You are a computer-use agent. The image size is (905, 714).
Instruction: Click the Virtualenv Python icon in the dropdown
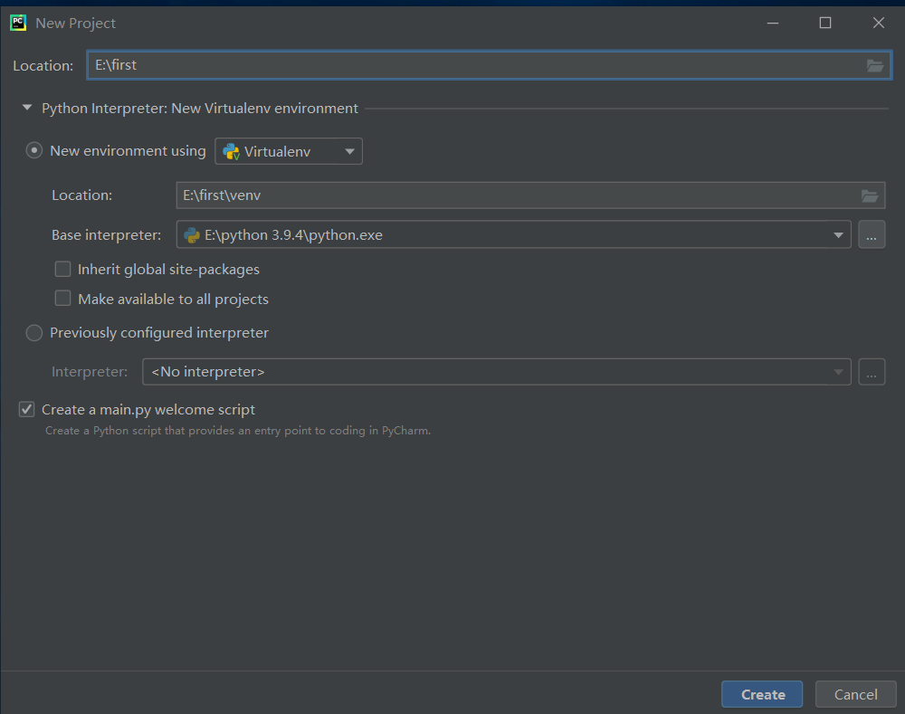pyautogui.click(x=231, y=152)
